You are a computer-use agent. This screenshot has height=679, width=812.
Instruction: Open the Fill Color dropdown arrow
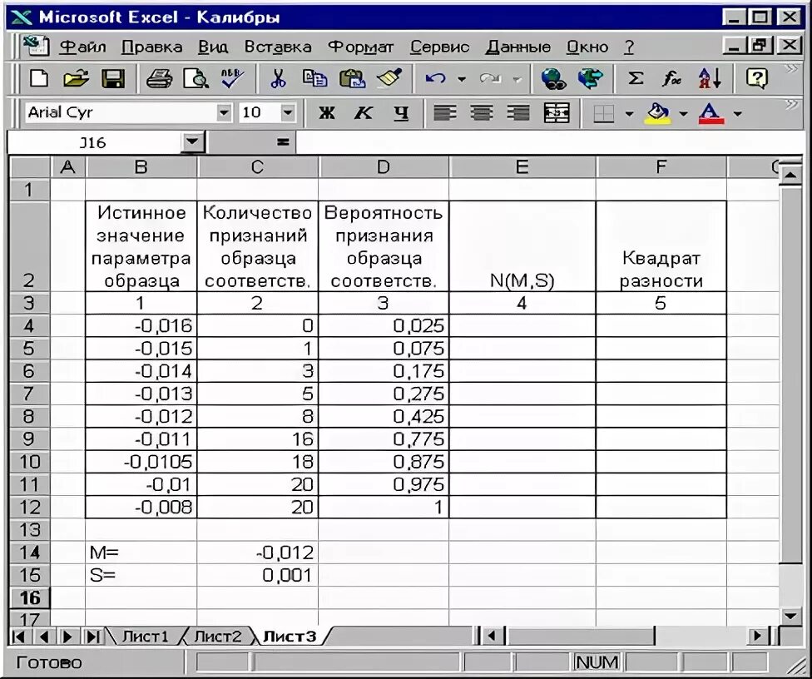click(683, 113)
